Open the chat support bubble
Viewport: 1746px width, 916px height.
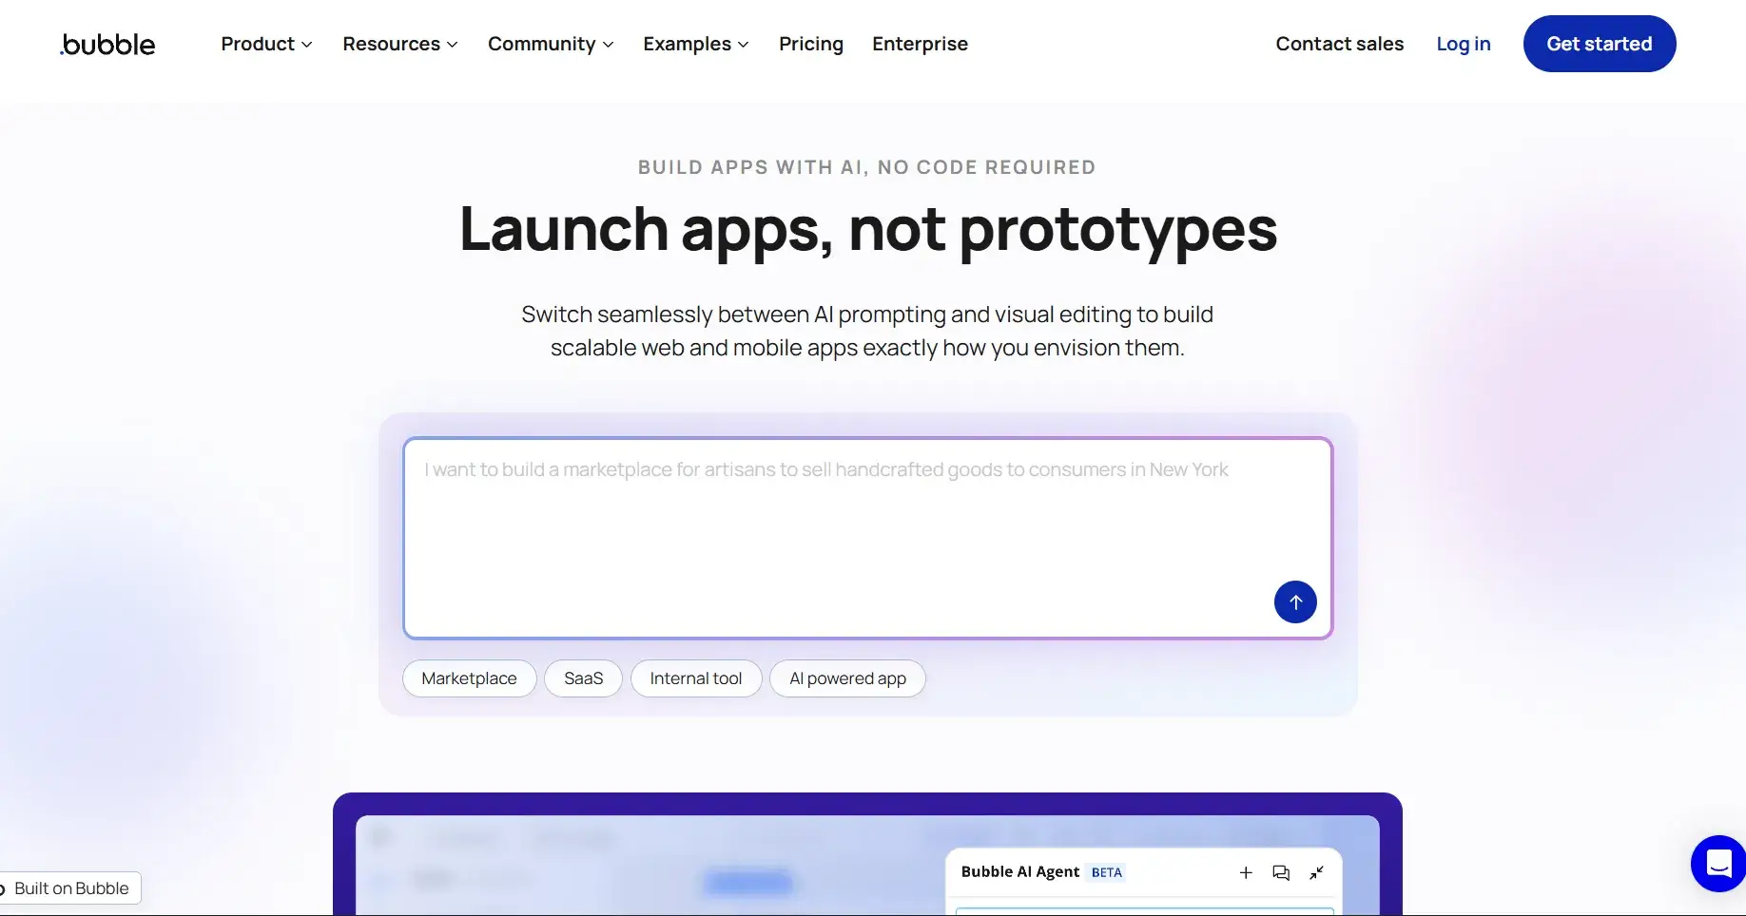click(x=1717, y=864)
